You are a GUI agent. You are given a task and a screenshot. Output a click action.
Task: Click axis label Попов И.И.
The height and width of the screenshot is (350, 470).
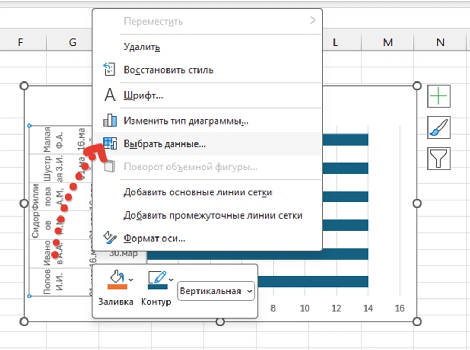tap(53, 282)
